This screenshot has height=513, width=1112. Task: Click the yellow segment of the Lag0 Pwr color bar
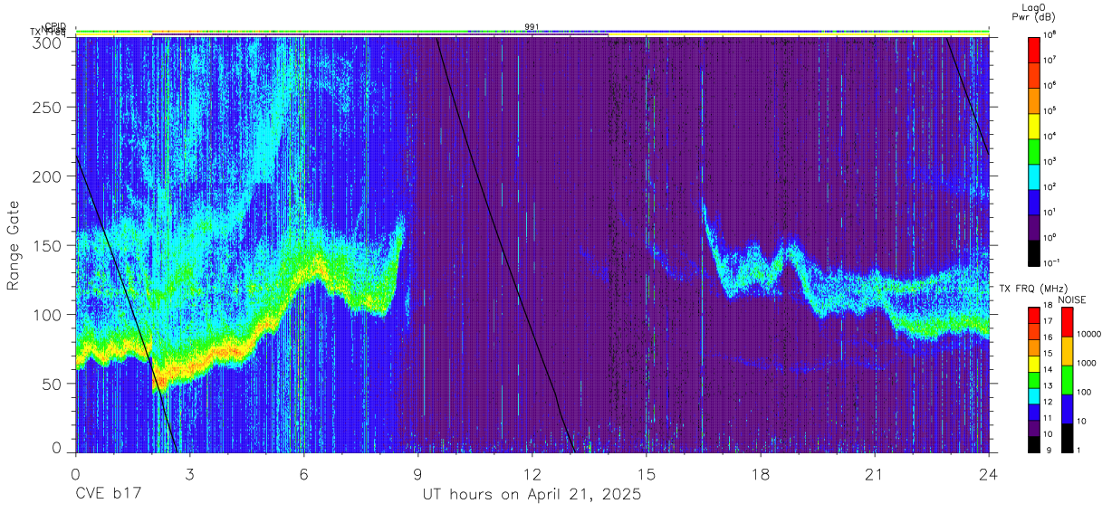click(1034, 125)
